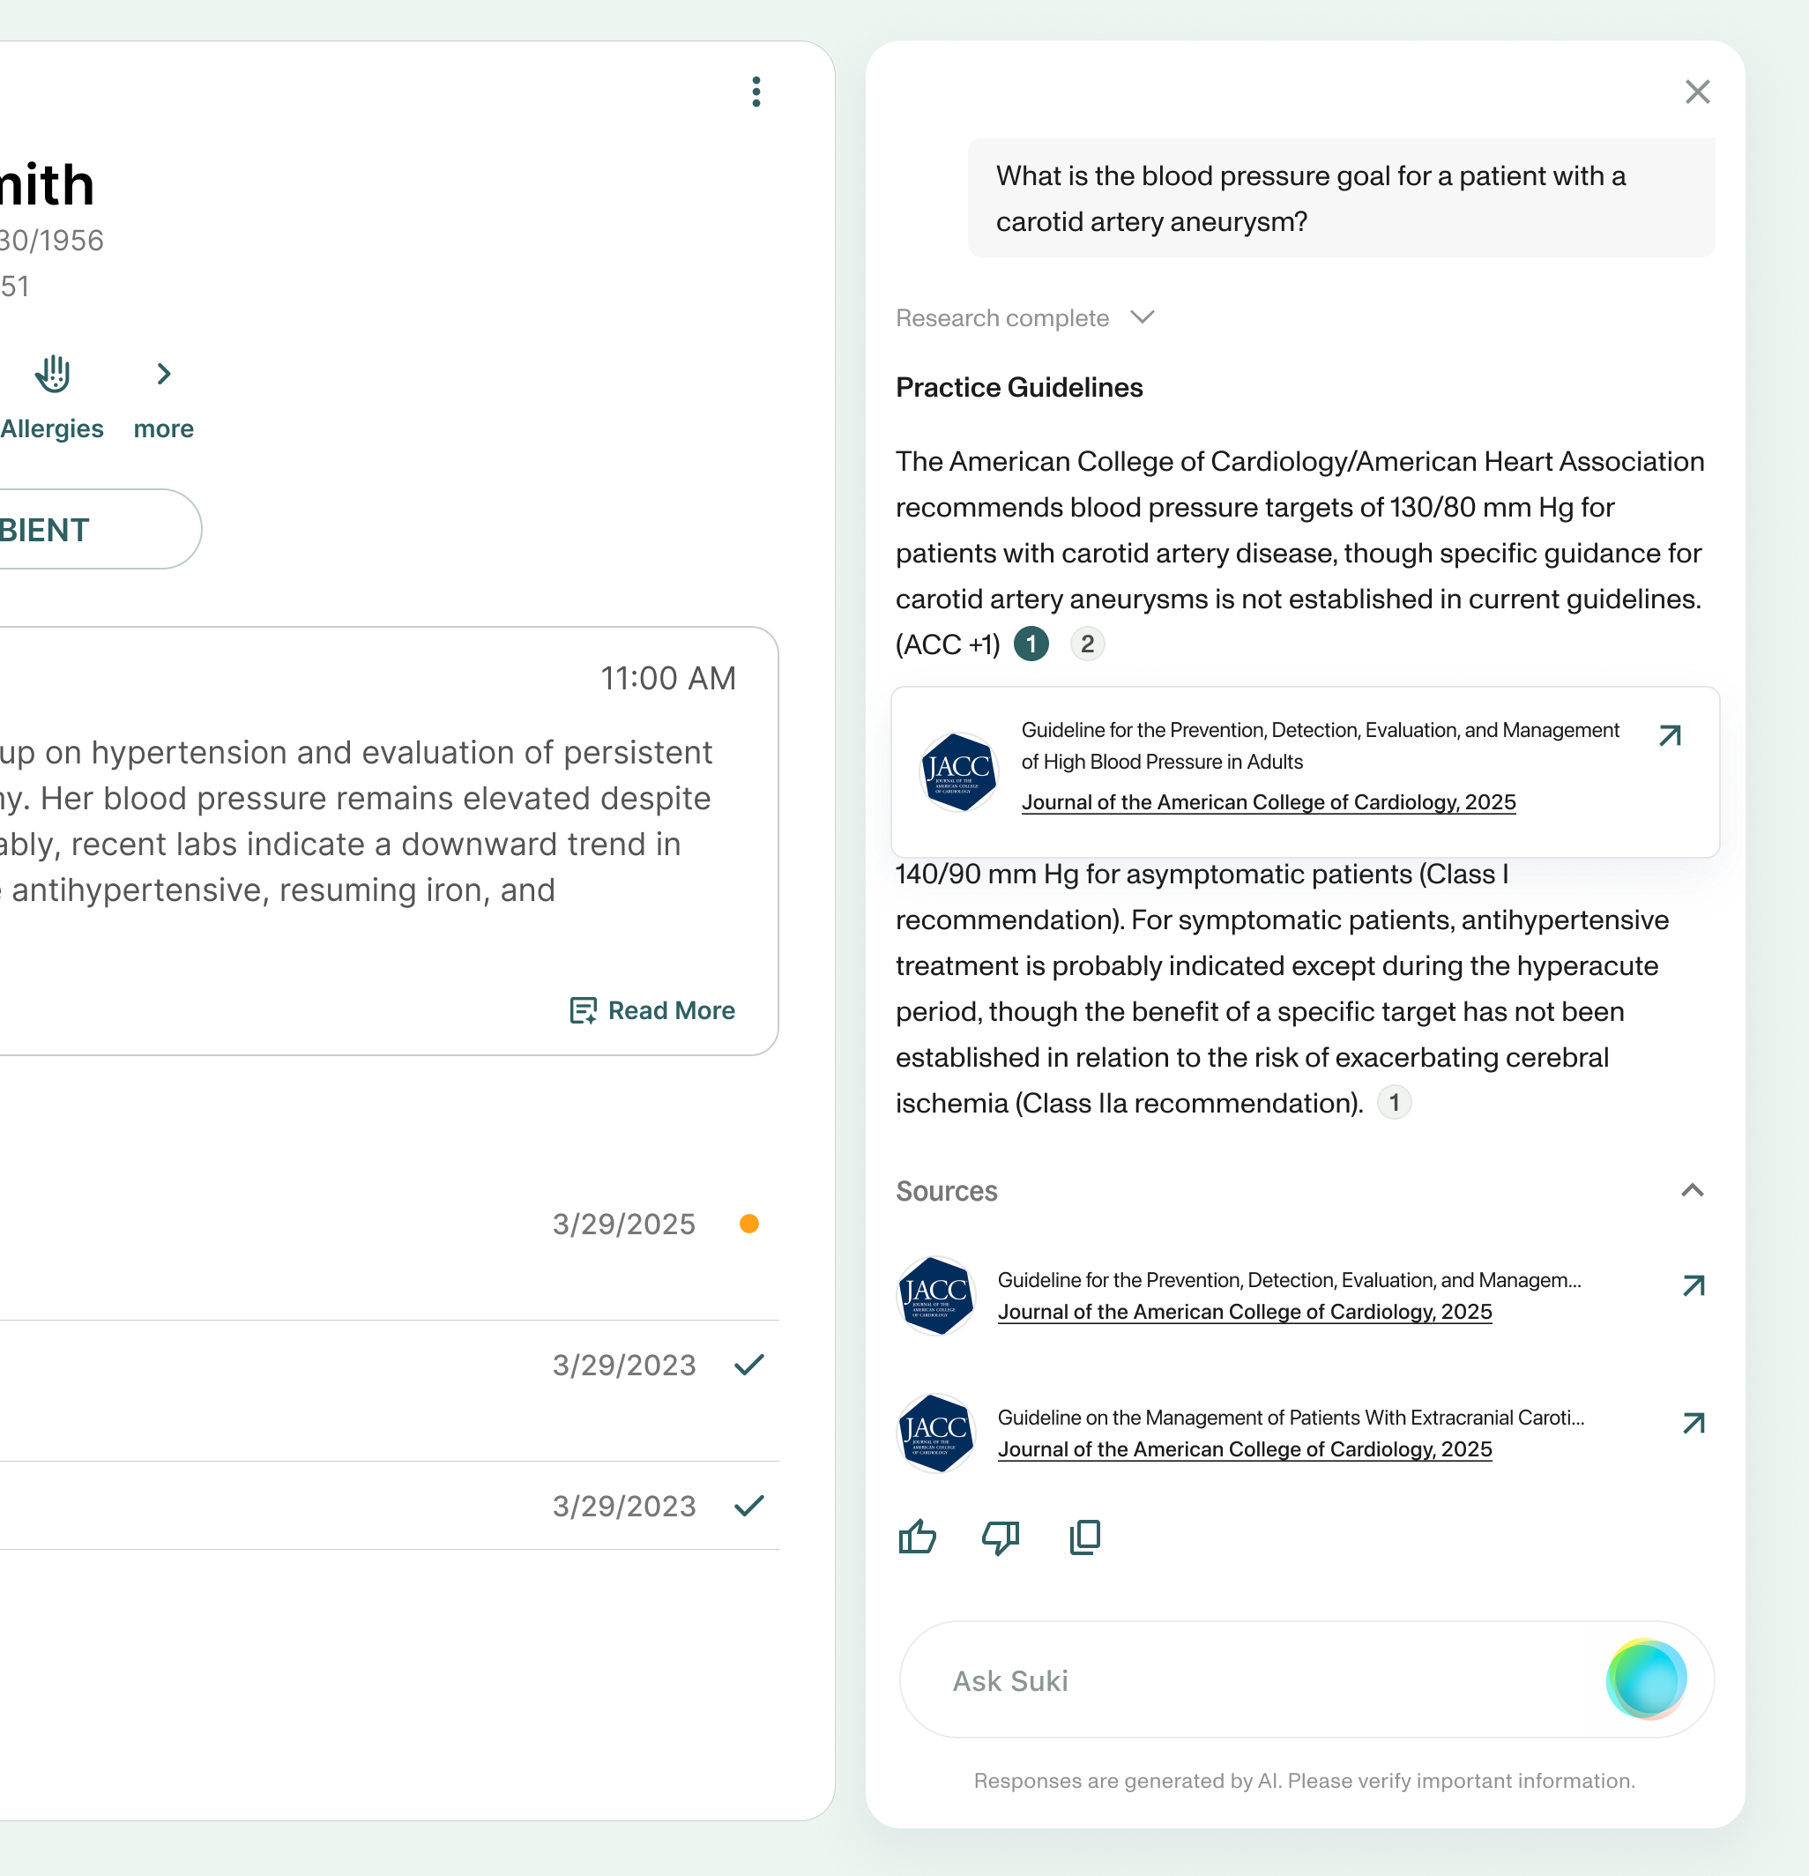Open journal link under Prevention, Detection source
The image size is (1809, 1876).
(1244, 1311)
